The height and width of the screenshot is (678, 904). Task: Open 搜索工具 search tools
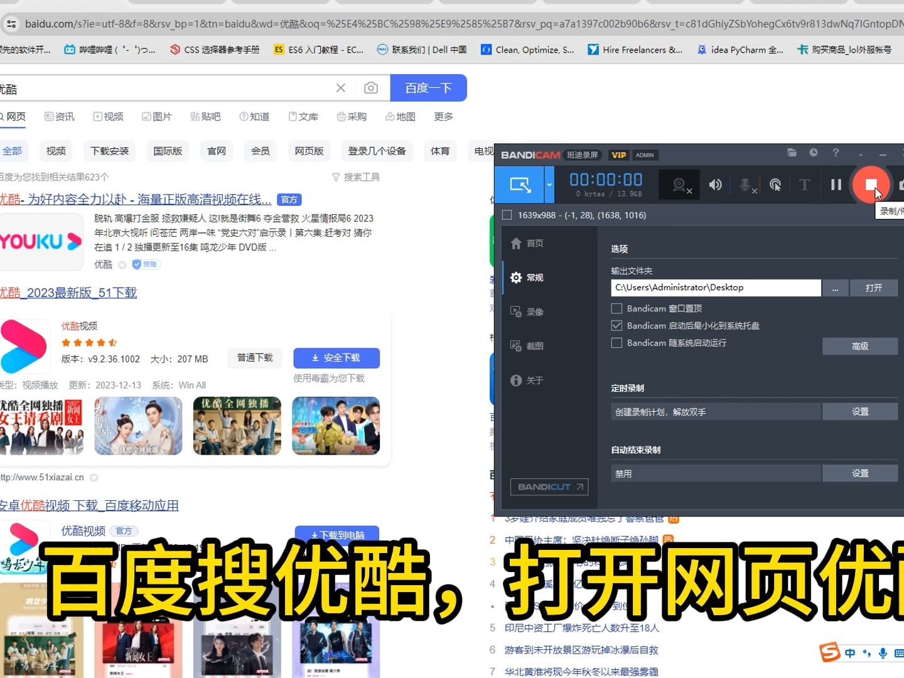[356, 177]
